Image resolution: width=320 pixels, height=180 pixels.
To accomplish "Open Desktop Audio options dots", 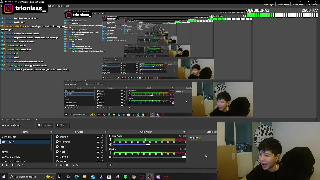I will [x=110, y=140].
